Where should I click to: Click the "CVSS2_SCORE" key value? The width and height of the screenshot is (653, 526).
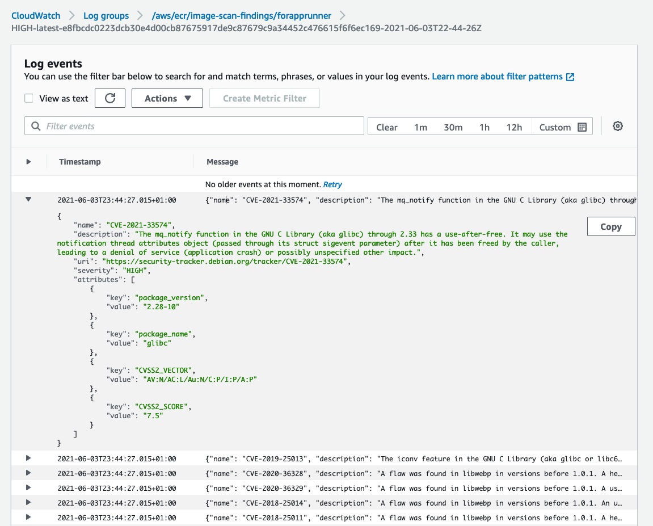(x=162, y=407)
